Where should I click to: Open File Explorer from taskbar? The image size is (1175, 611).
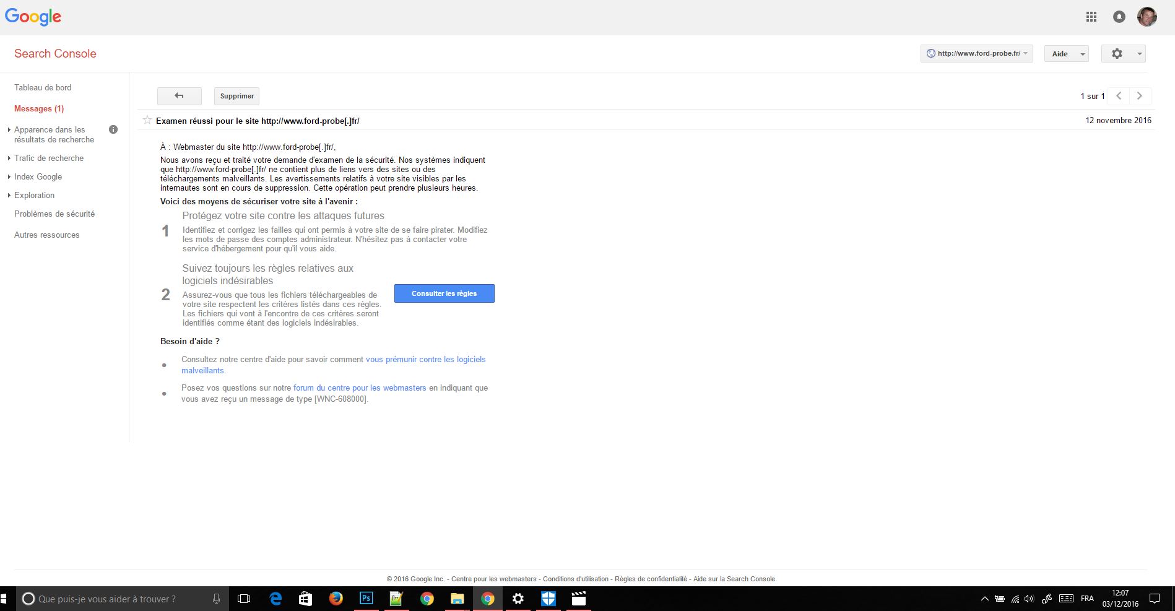[x=457, y=599]
